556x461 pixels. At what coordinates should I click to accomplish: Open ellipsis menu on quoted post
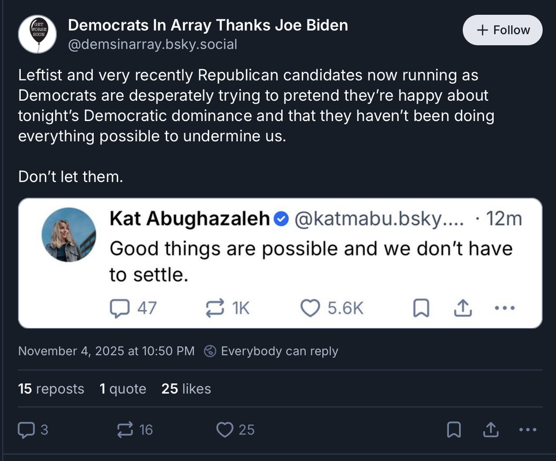point(504,308)
